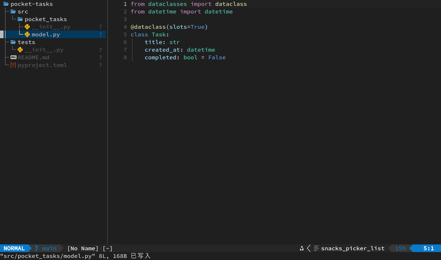The width and height of the screenshot is (441, 260).
Task: Click the Python icon for src __init__.py
Action: click(x=27, y=27)
